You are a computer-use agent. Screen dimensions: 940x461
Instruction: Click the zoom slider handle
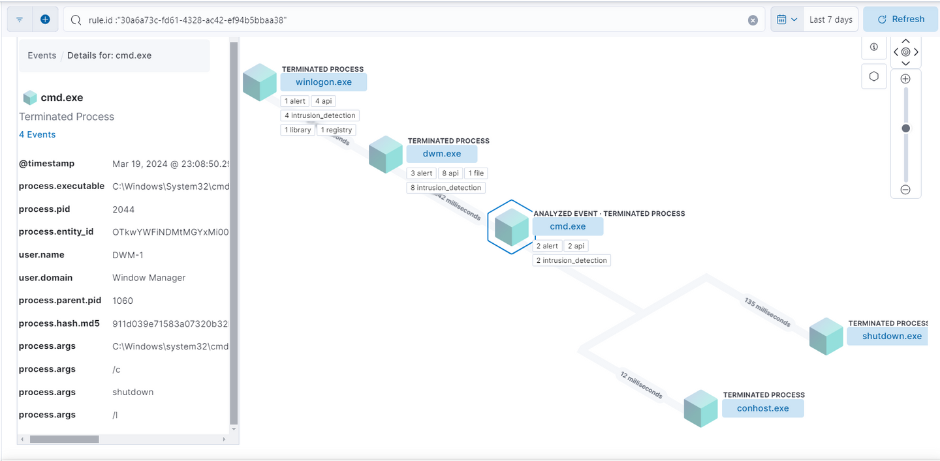point(905,128)
